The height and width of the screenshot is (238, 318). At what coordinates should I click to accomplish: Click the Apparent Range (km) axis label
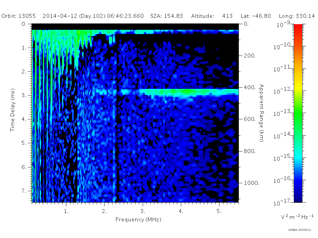point(262,113)
